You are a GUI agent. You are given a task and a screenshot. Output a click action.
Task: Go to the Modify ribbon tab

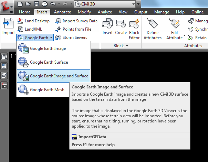(x=84, y=12)
